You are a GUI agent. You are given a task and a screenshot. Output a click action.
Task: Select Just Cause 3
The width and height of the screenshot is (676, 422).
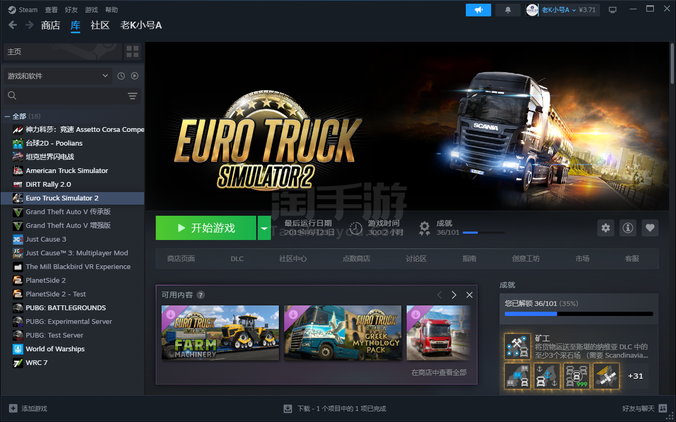(x=72, y=239)
